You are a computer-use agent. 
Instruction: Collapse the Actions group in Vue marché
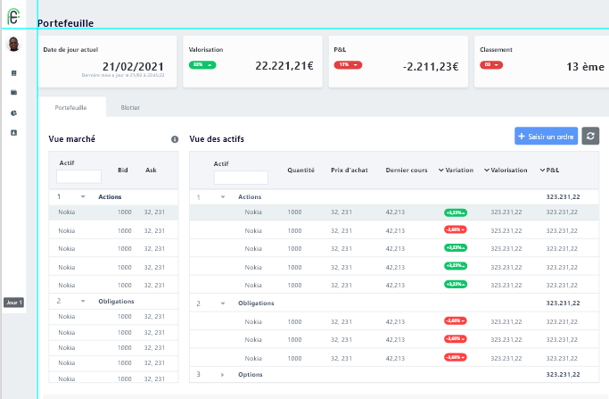tap(83, 196)
